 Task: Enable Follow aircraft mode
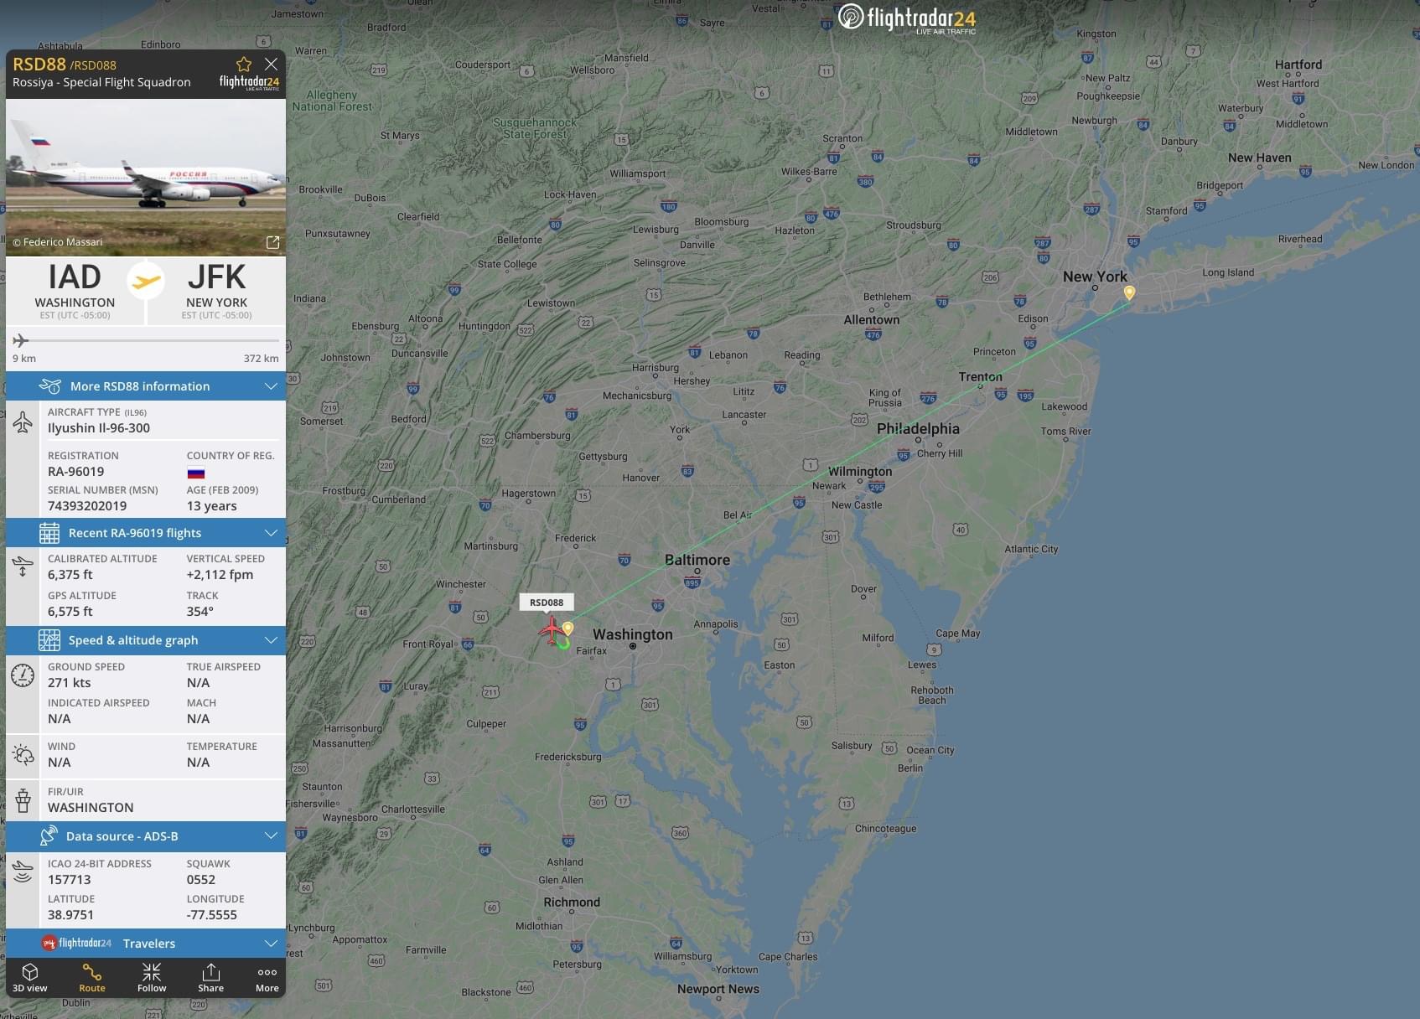[152, 977]
